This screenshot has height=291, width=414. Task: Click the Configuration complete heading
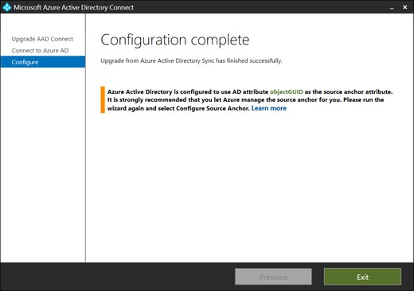tap(175, 41)
